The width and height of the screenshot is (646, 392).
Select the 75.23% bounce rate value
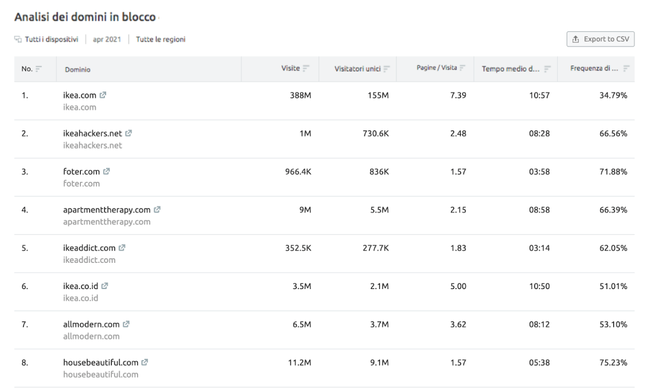point(613,363)
